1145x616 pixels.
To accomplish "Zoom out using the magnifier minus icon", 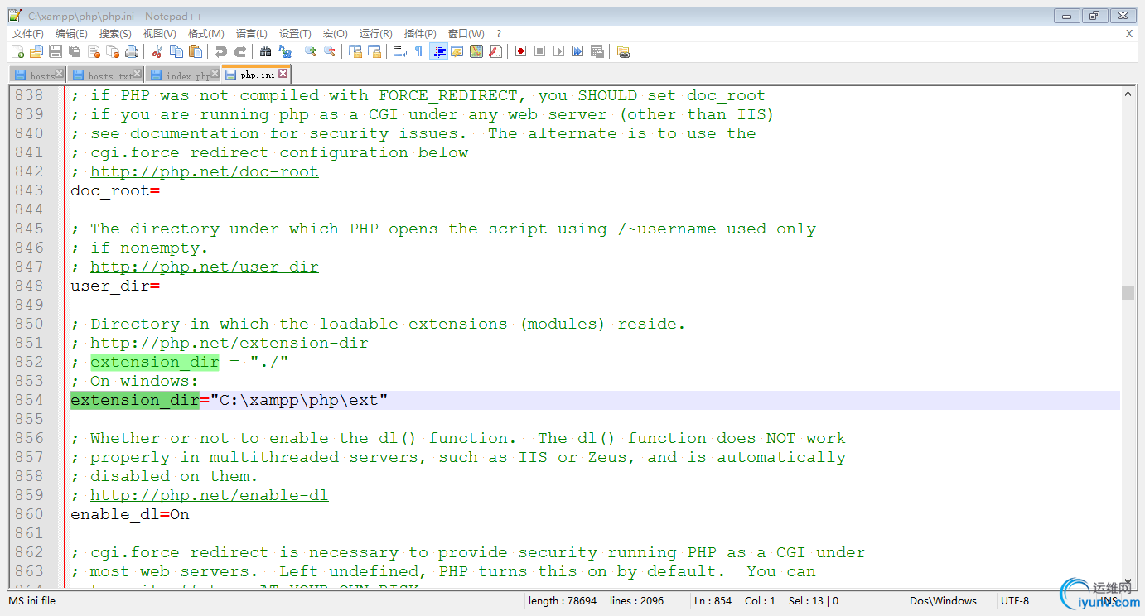I will click(x=329, y=51).
